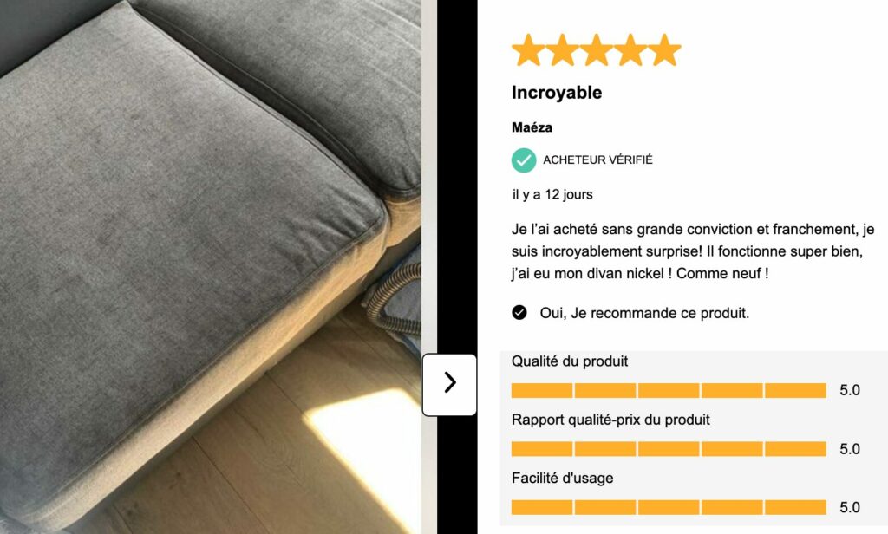
Task: Click the third orange rating star
Action: coord(596,50)
